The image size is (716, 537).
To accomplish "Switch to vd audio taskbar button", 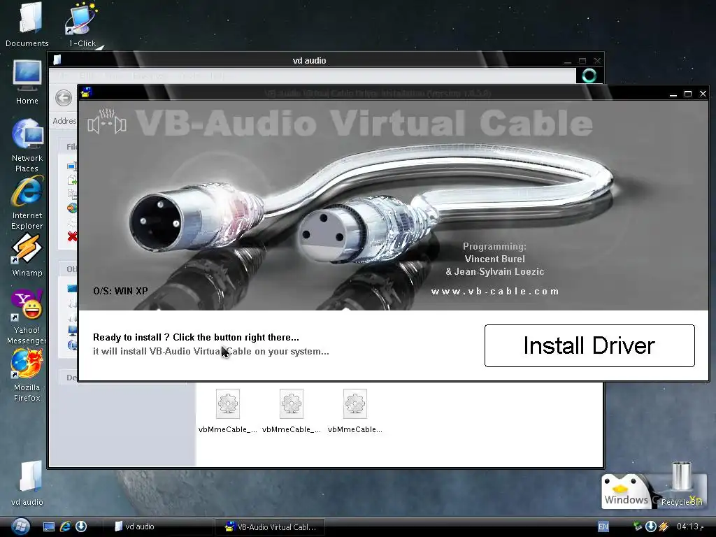I will pos(157,527).
